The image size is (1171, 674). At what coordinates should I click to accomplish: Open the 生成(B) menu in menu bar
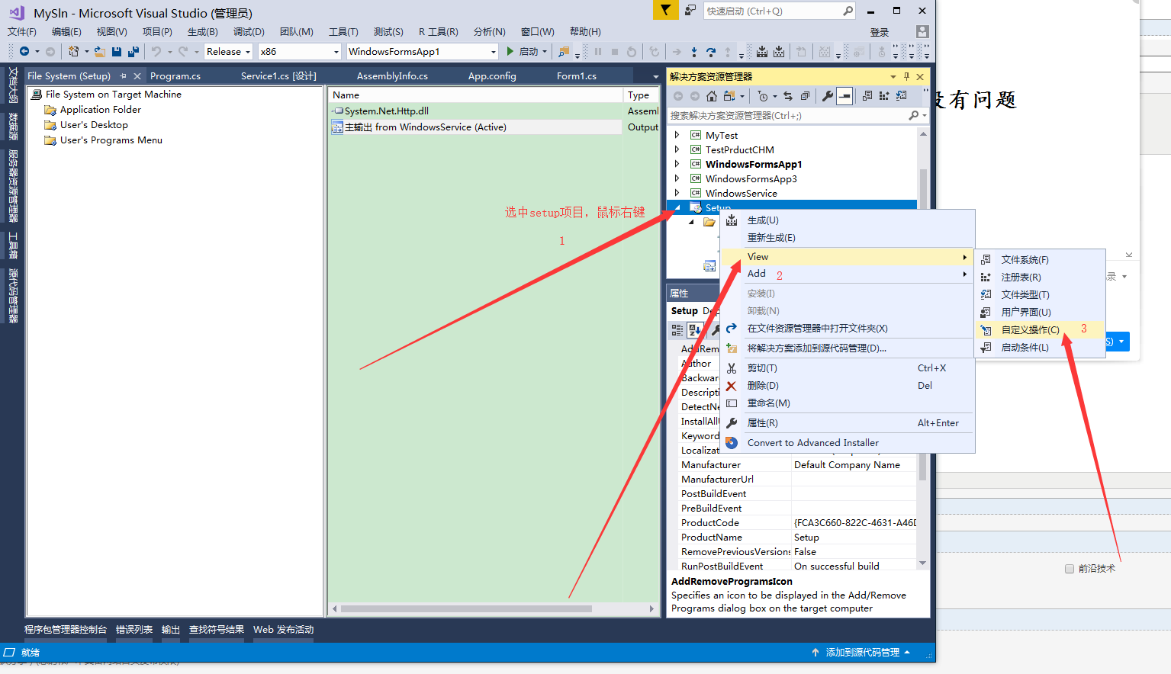(x=202, y=31)
